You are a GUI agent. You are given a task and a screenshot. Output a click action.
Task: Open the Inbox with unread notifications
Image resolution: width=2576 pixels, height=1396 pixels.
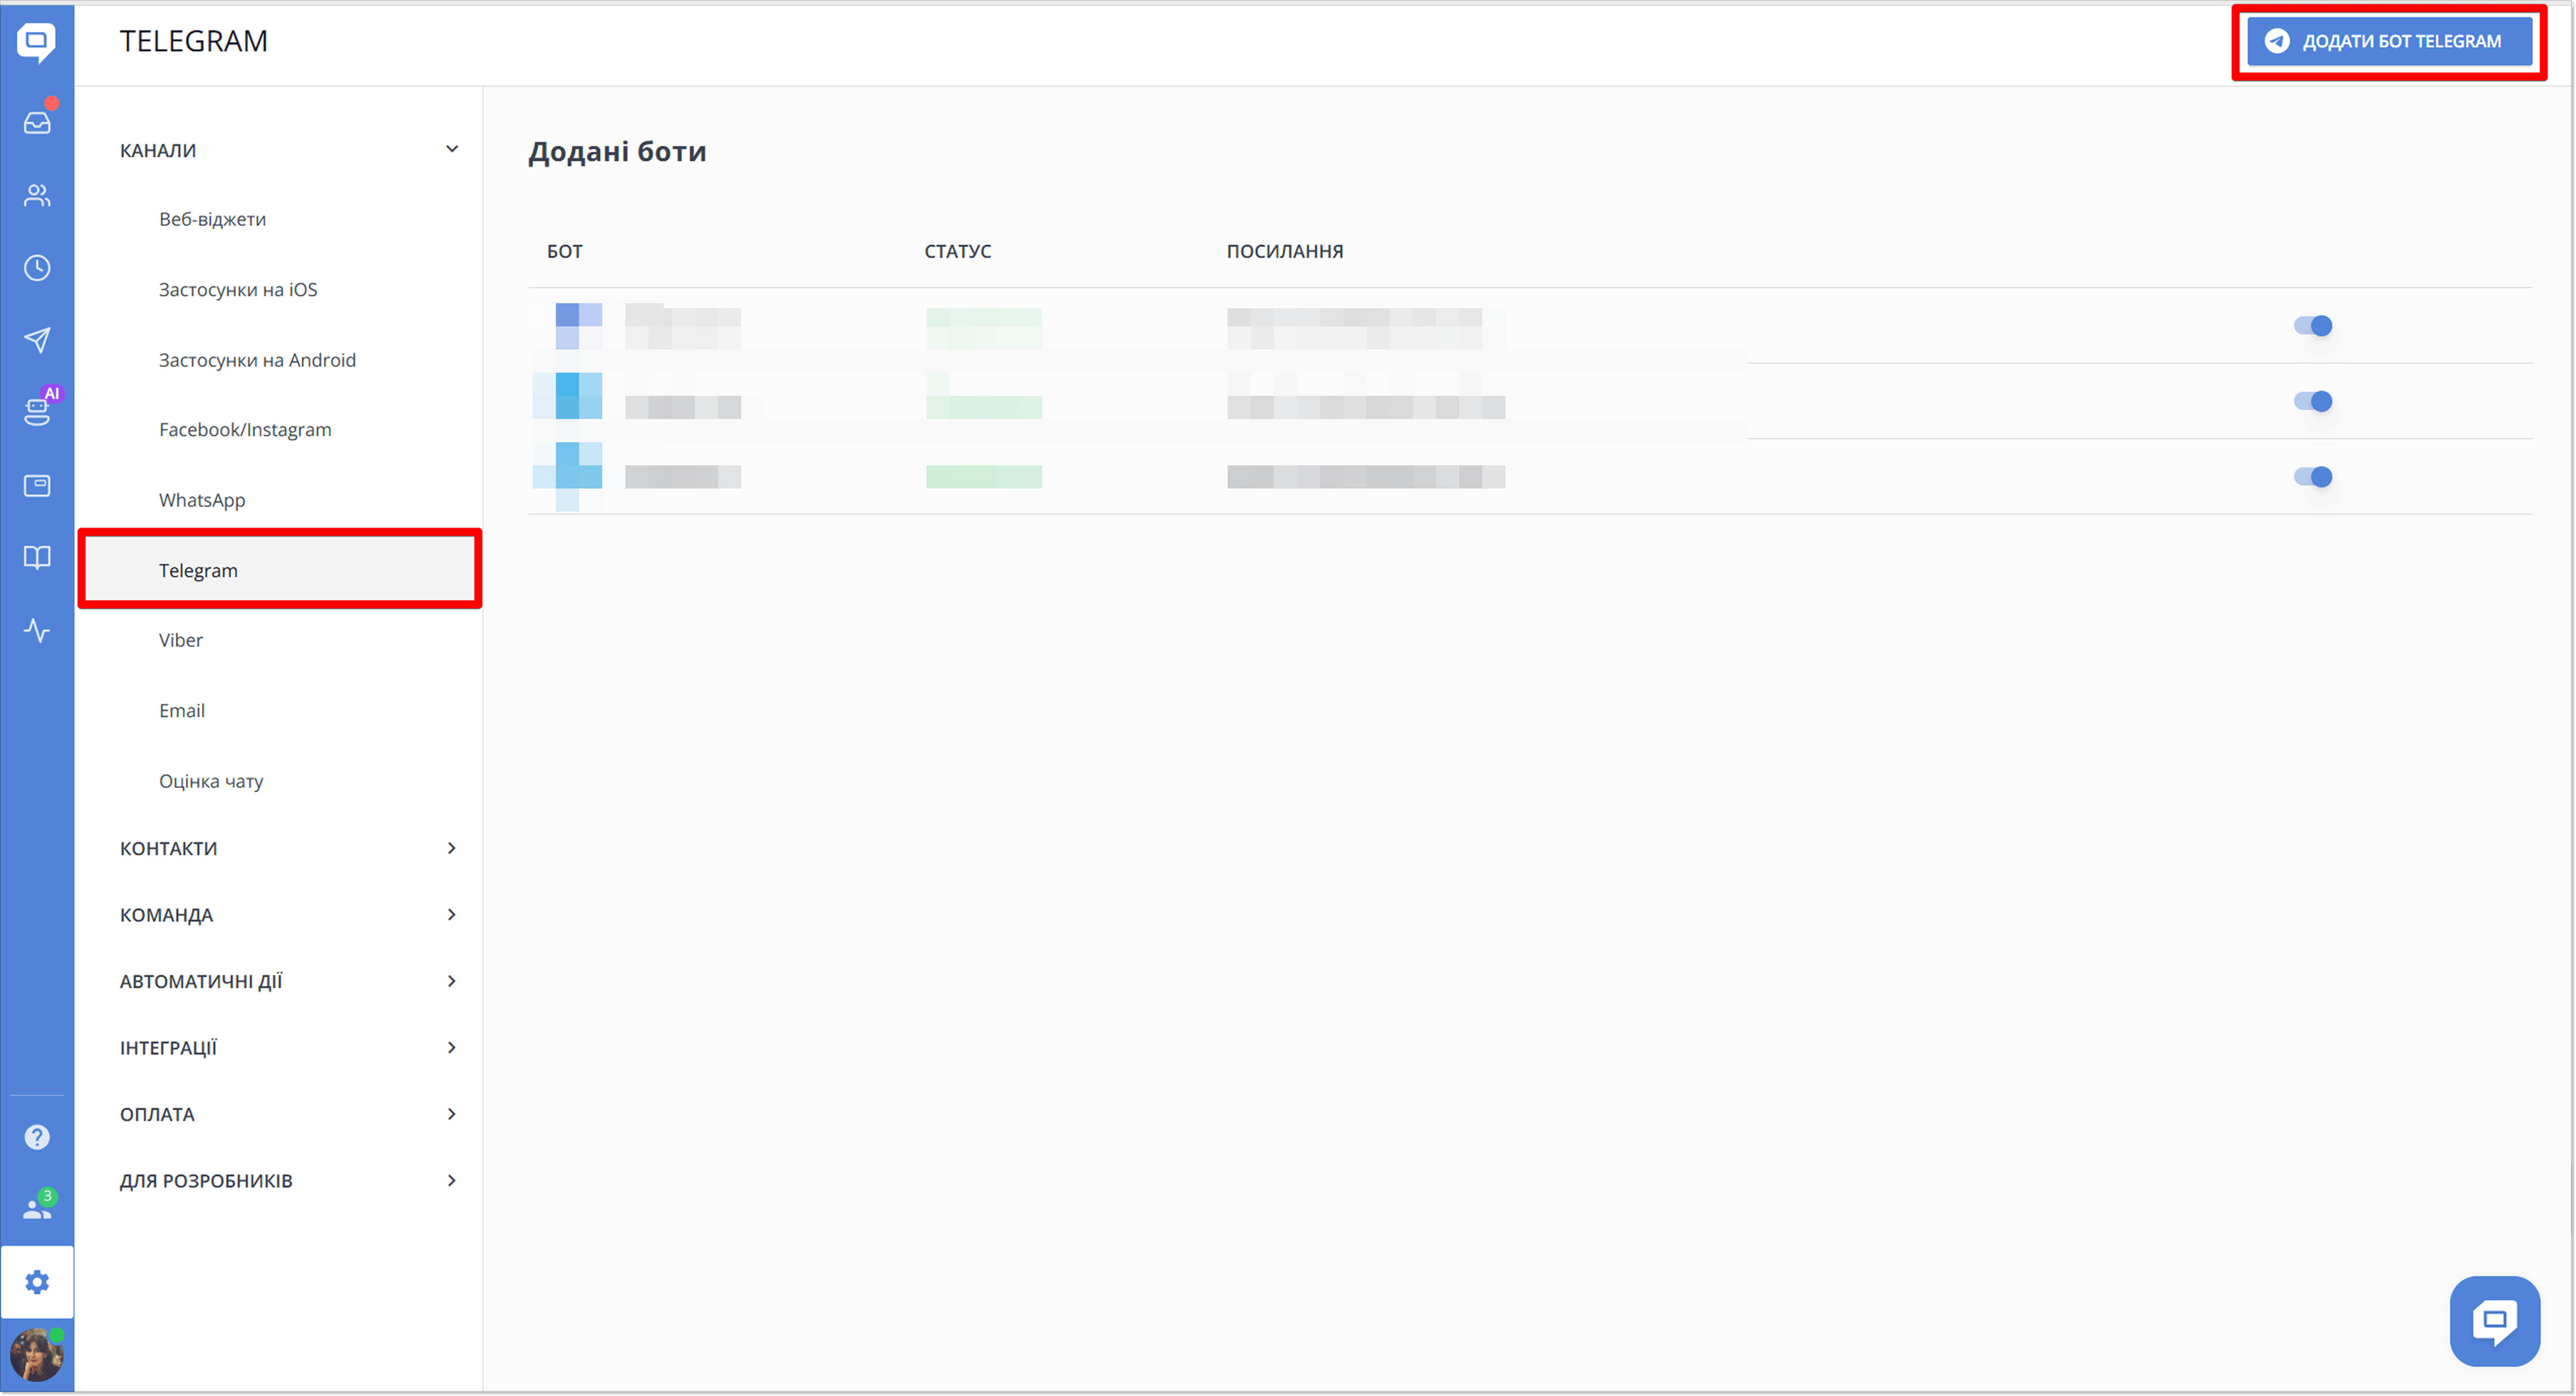pos(37,121)
